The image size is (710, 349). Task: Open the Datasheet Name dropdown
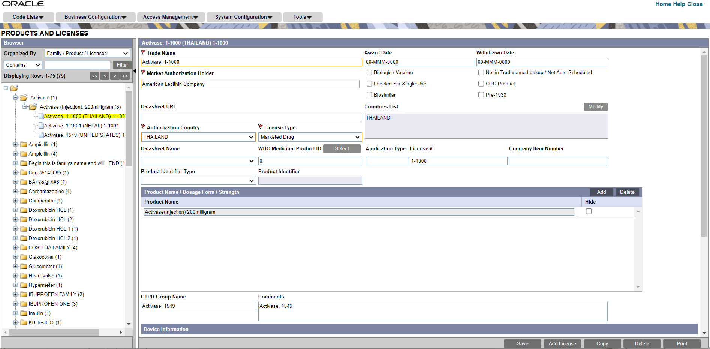tap(198, 161)
